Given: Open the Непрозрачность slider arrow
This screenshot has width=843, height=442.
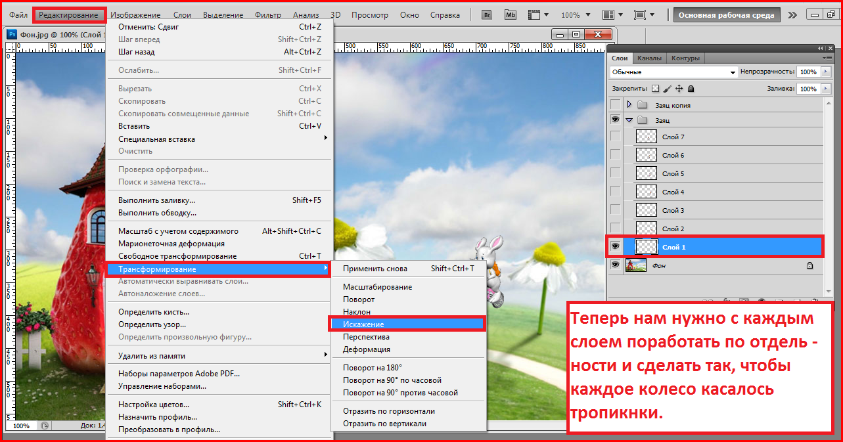Looking at the screenshot, I should click(x=825, y=72).
